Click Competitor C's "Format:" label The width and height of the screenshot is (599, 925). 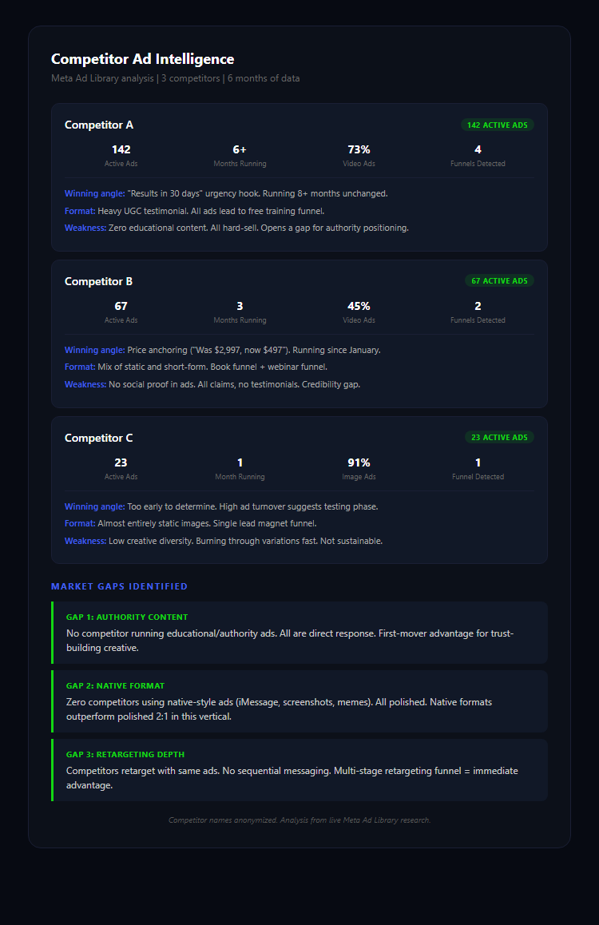[80, 523]
